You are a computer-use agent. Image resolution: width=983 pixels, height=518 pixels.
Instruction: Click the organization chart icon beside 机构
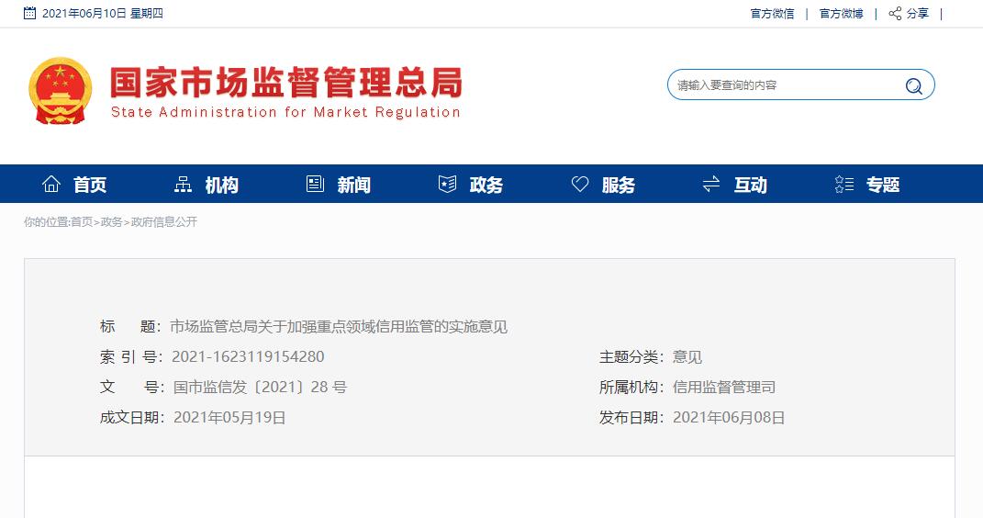pos(183,184)
